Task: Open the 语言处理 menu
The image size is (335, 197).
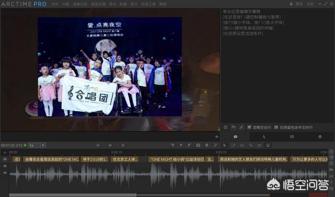Action: [98, 4]
